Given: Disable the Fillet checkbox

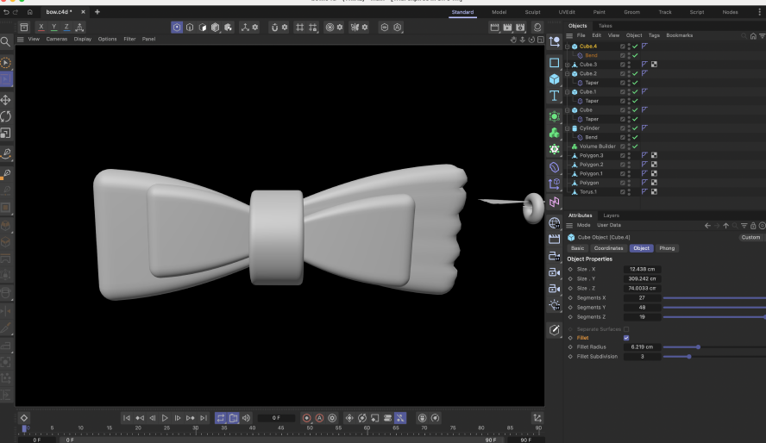Looking at the screenshot, I should coord(626,338).
